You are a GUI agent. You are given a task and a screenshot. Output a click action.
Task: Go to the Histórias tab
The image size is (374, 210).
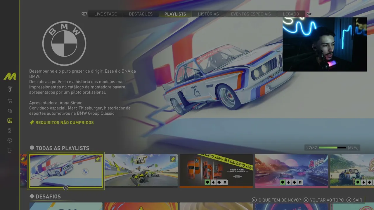pos(208,14)
